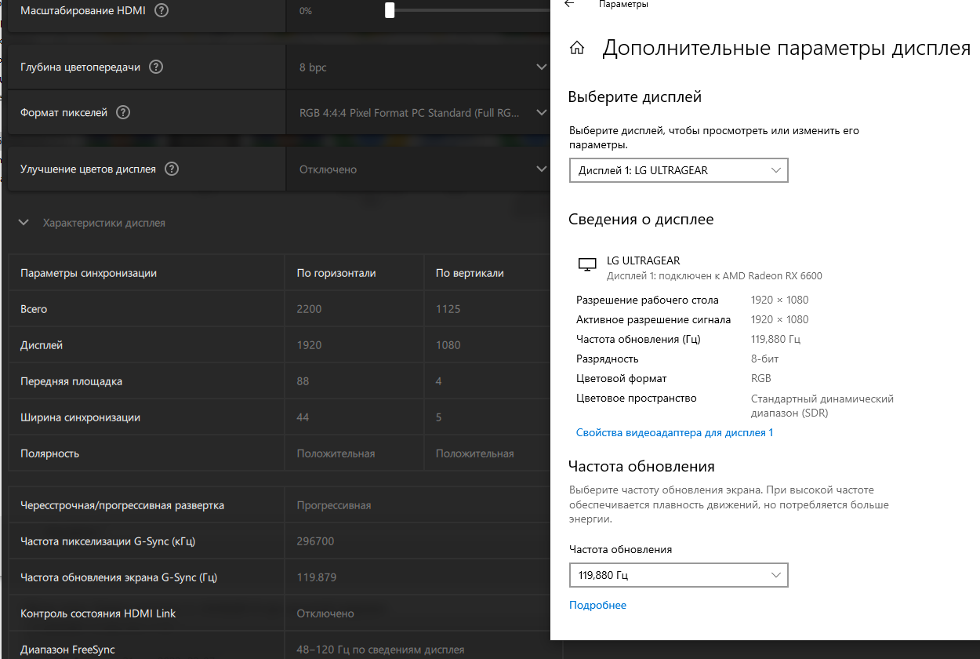Click the FreeSync range 48–120 Гц text

pos(380,650)
